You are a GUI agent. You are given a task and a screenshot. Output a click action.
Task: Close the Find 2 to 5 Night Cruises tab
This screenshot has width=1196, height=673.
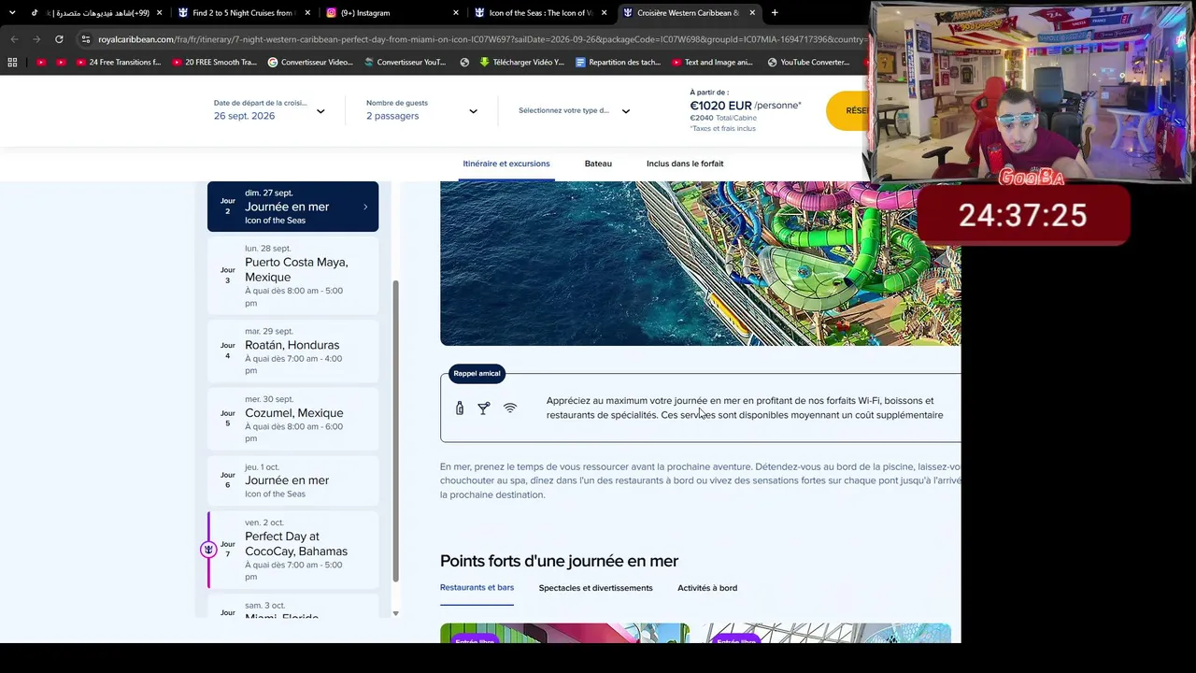[308, 13]
